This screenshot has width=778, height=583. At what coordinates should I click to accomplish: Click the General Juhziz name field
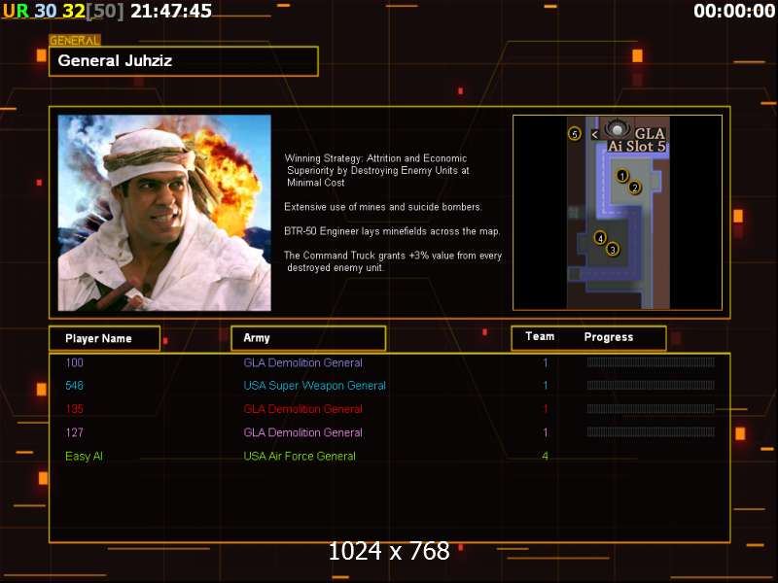184,61
